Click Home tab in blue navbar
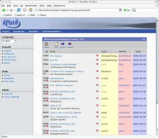Image resolution: width=159 pixels, height=139 pixels. point(6,32)
